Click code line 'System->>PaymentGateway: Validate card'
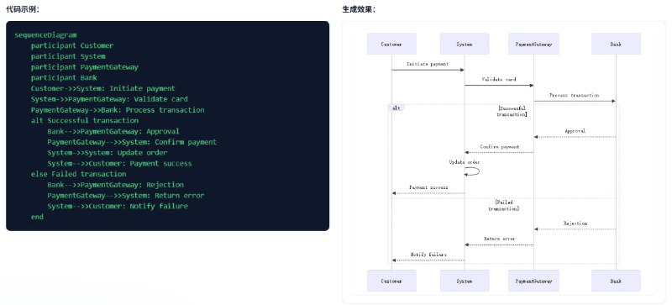Image resolution: width=672 pixels, height=305 pixels. pyautogui.click(x=109, y=99)
